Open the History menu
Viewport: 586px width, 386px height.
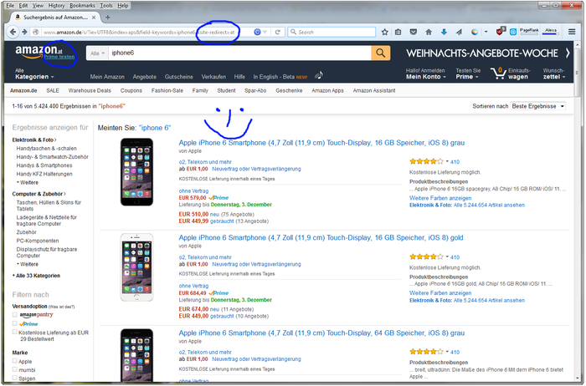(56, 6)
